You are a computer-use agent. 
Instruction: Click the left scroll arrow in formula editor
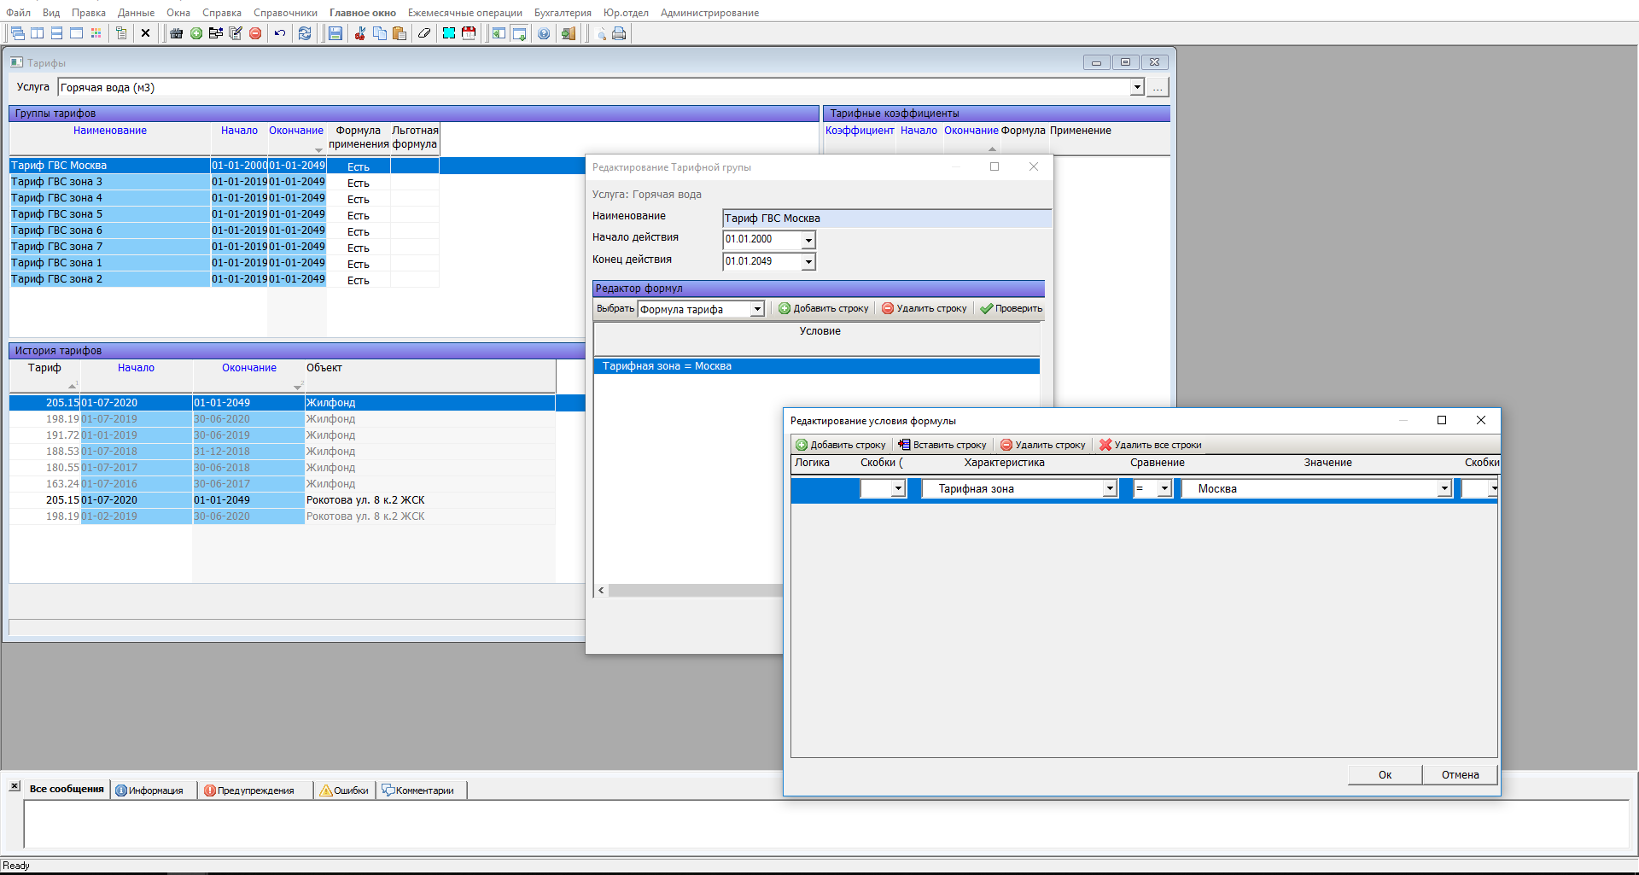click(x=601, y=591)
